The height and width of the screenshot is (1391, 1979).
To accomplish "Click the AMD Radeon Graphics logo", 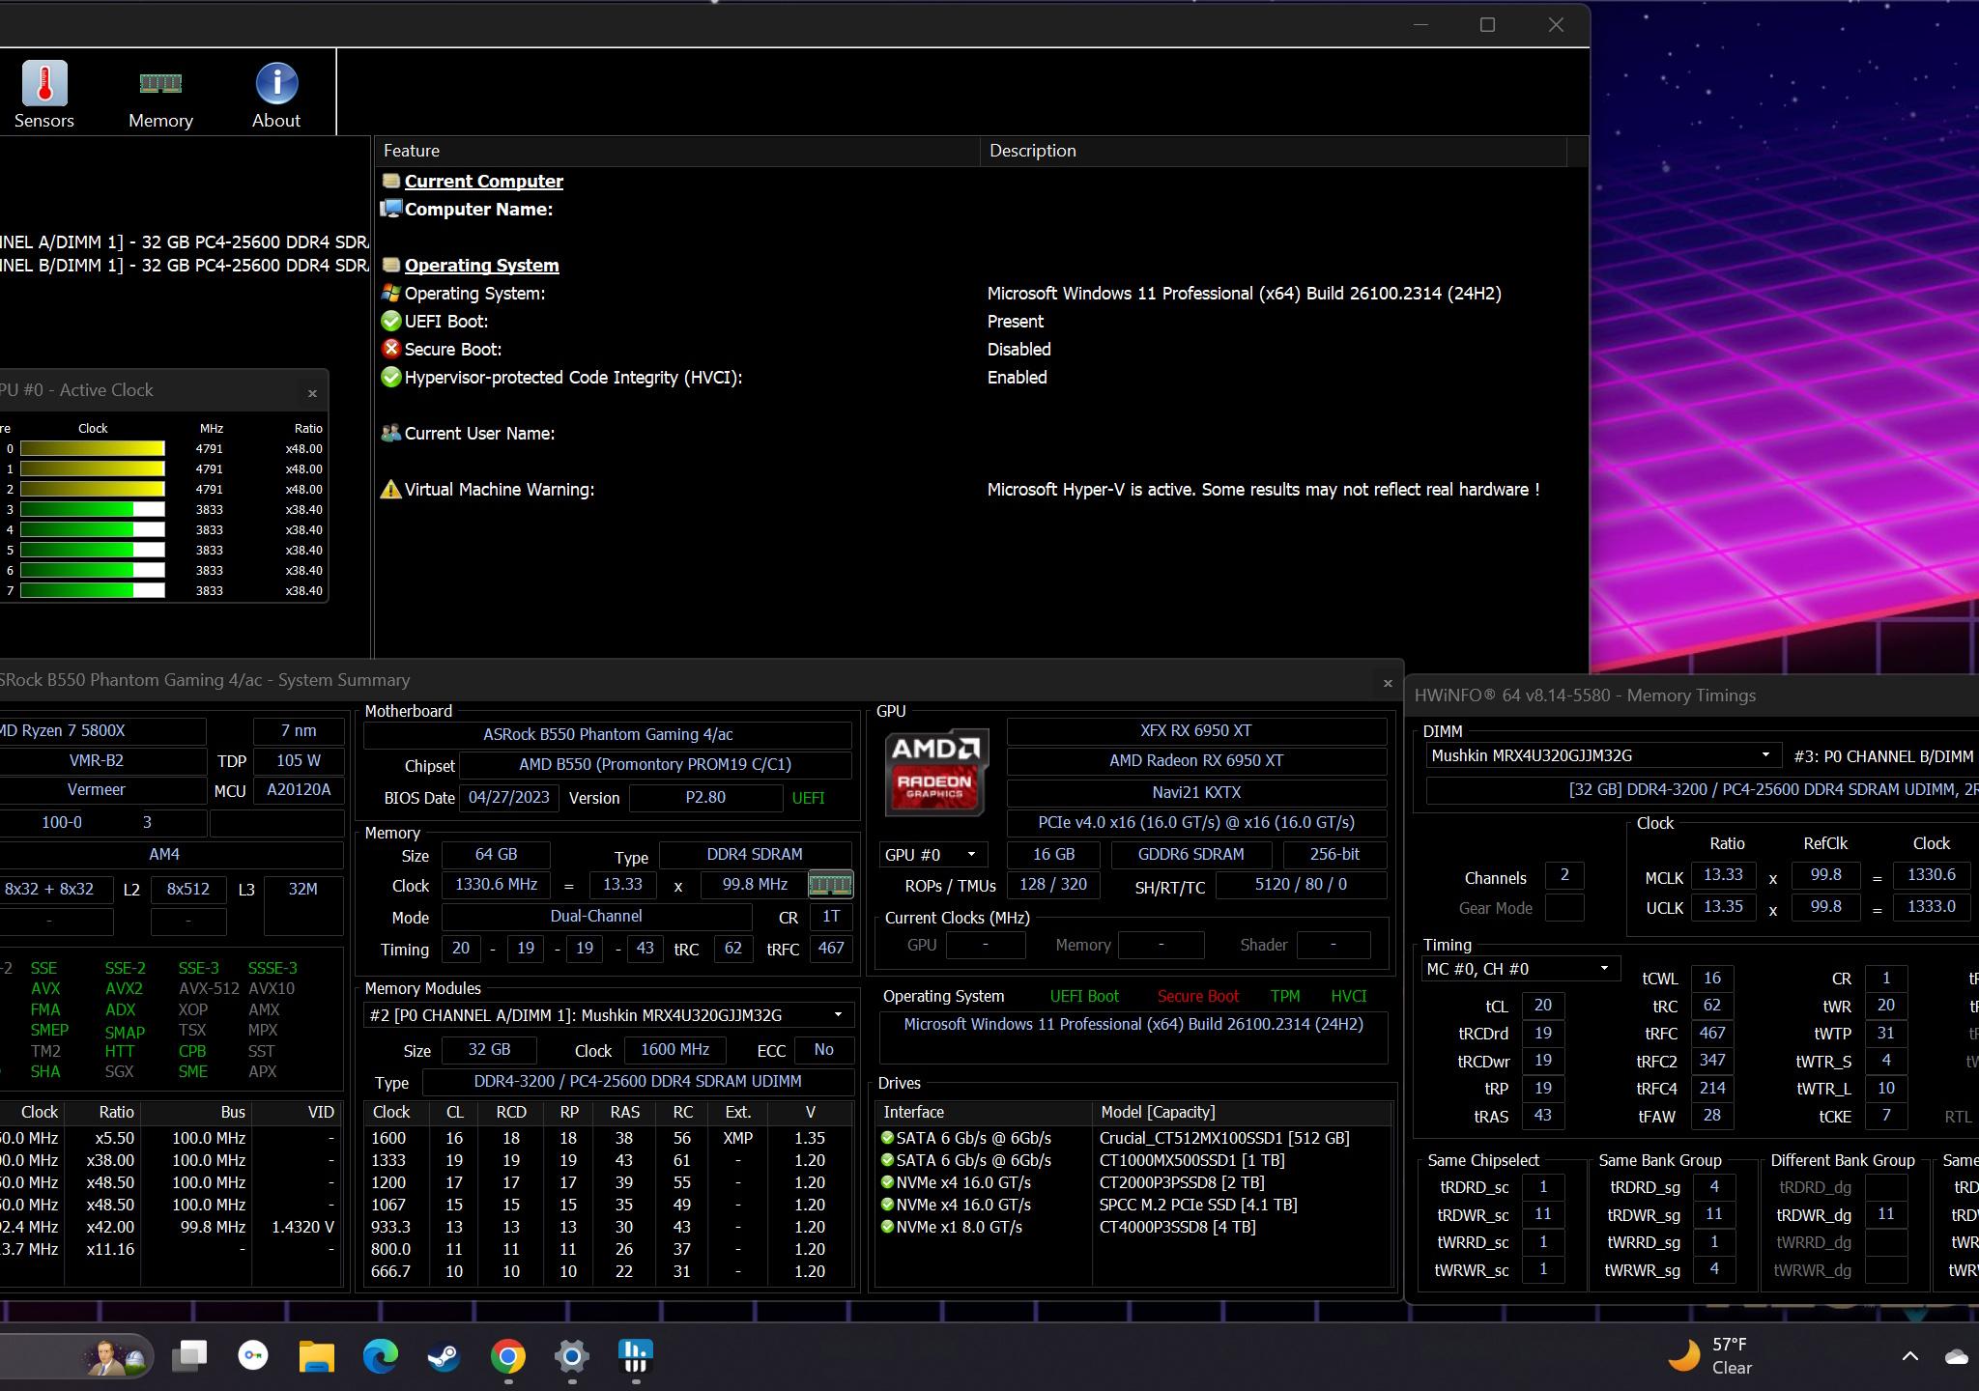I will [x=935, y=773].
